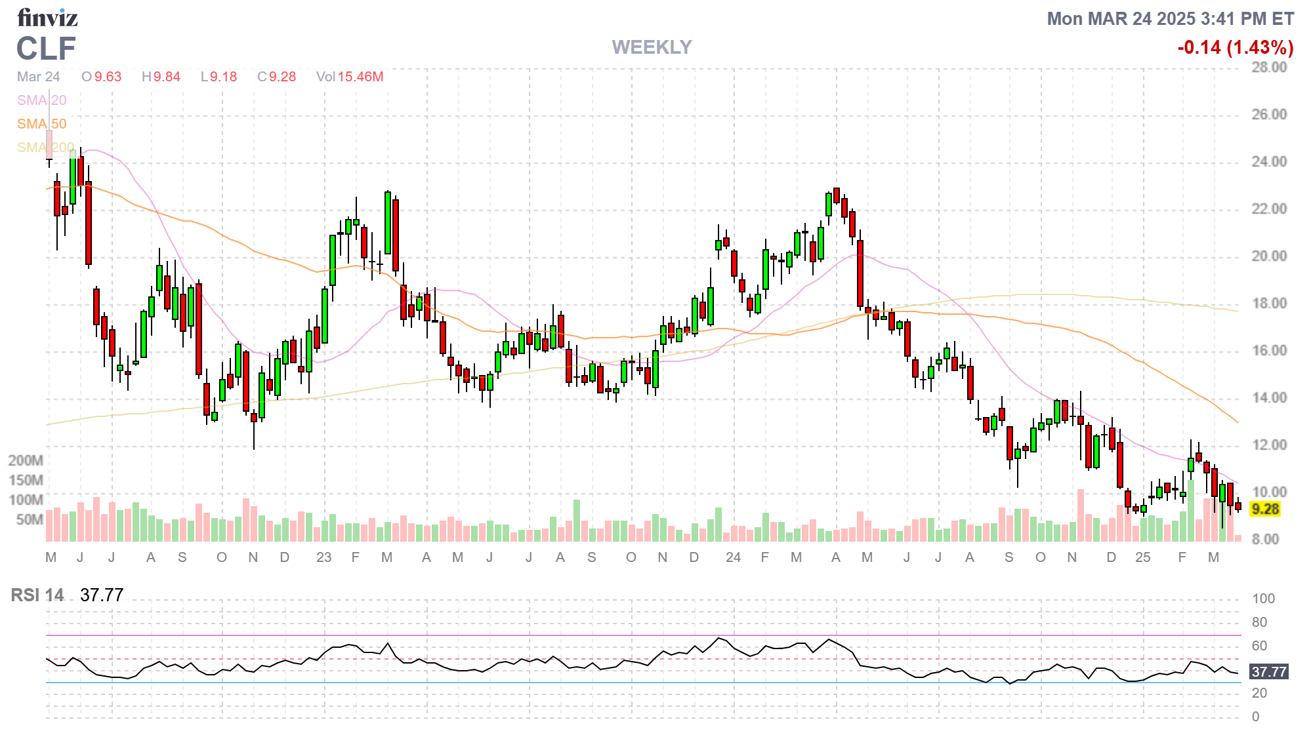Click the date and time stamp header
Image resolution: width=1311 pixels, height=737 pixels.
click(1170, 19)
